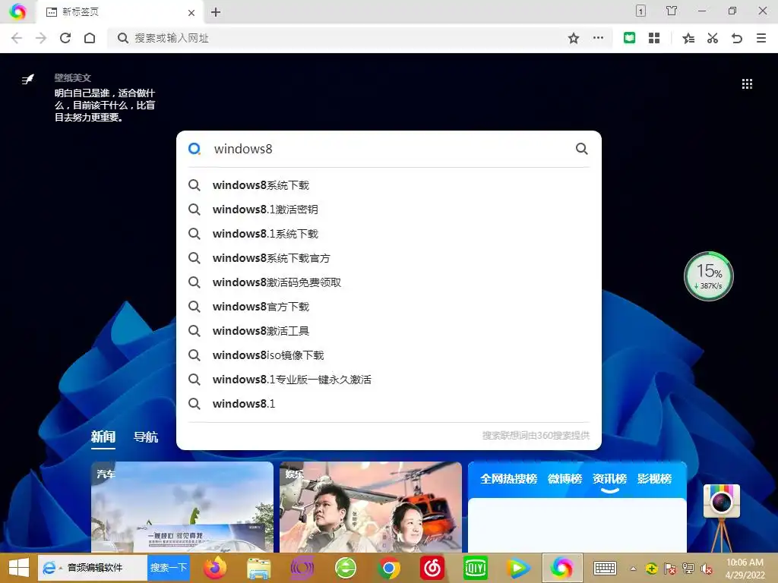Select suggestion windows8.1激活密钥
This screenshot has width=778, height=583.
coord(388,210)
